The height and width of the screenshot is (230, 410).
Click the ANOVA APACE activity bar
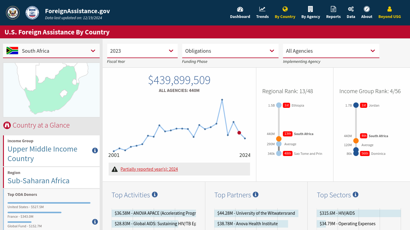coord(154,213)
